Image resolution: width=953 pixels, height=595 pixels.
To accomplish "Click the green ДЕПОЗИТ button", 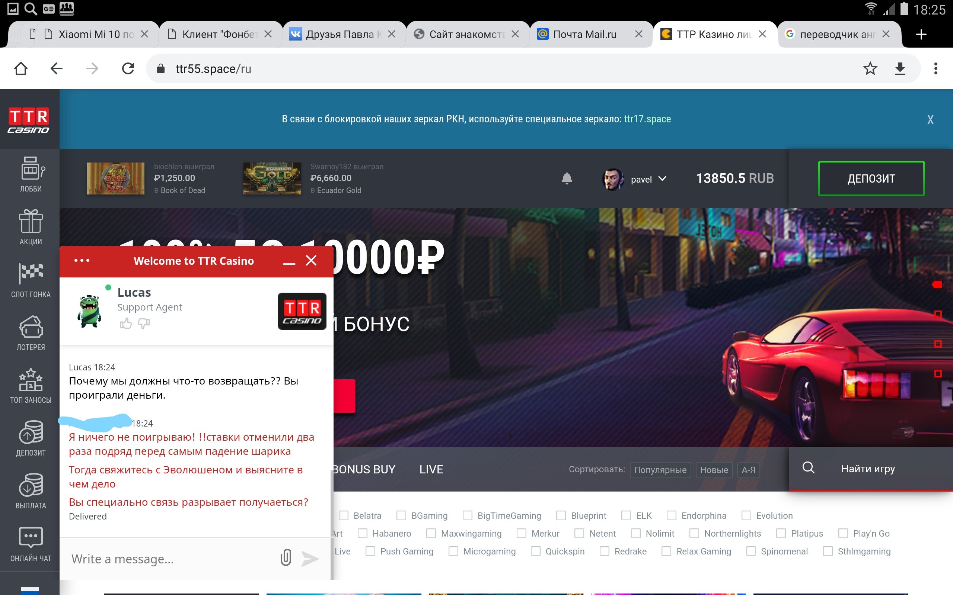I will pyautogui.click(x=871, y=178).
